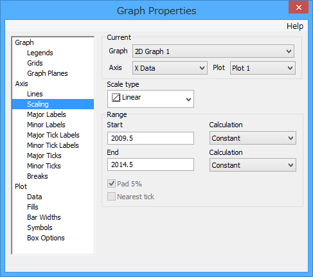Image resolution: width=313 pixels, height=277 pixels.
Task: Expand the Plot dropdown showing Plot 1
Action: tap(263, 68)
